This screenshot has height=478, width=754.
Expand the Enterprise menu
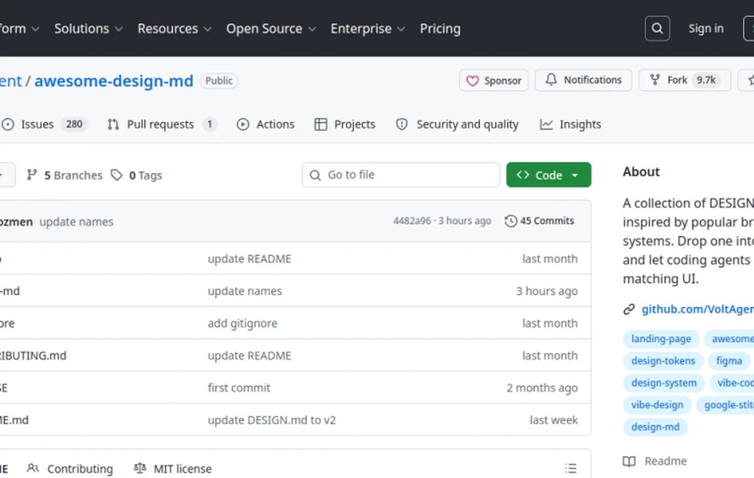368,28
